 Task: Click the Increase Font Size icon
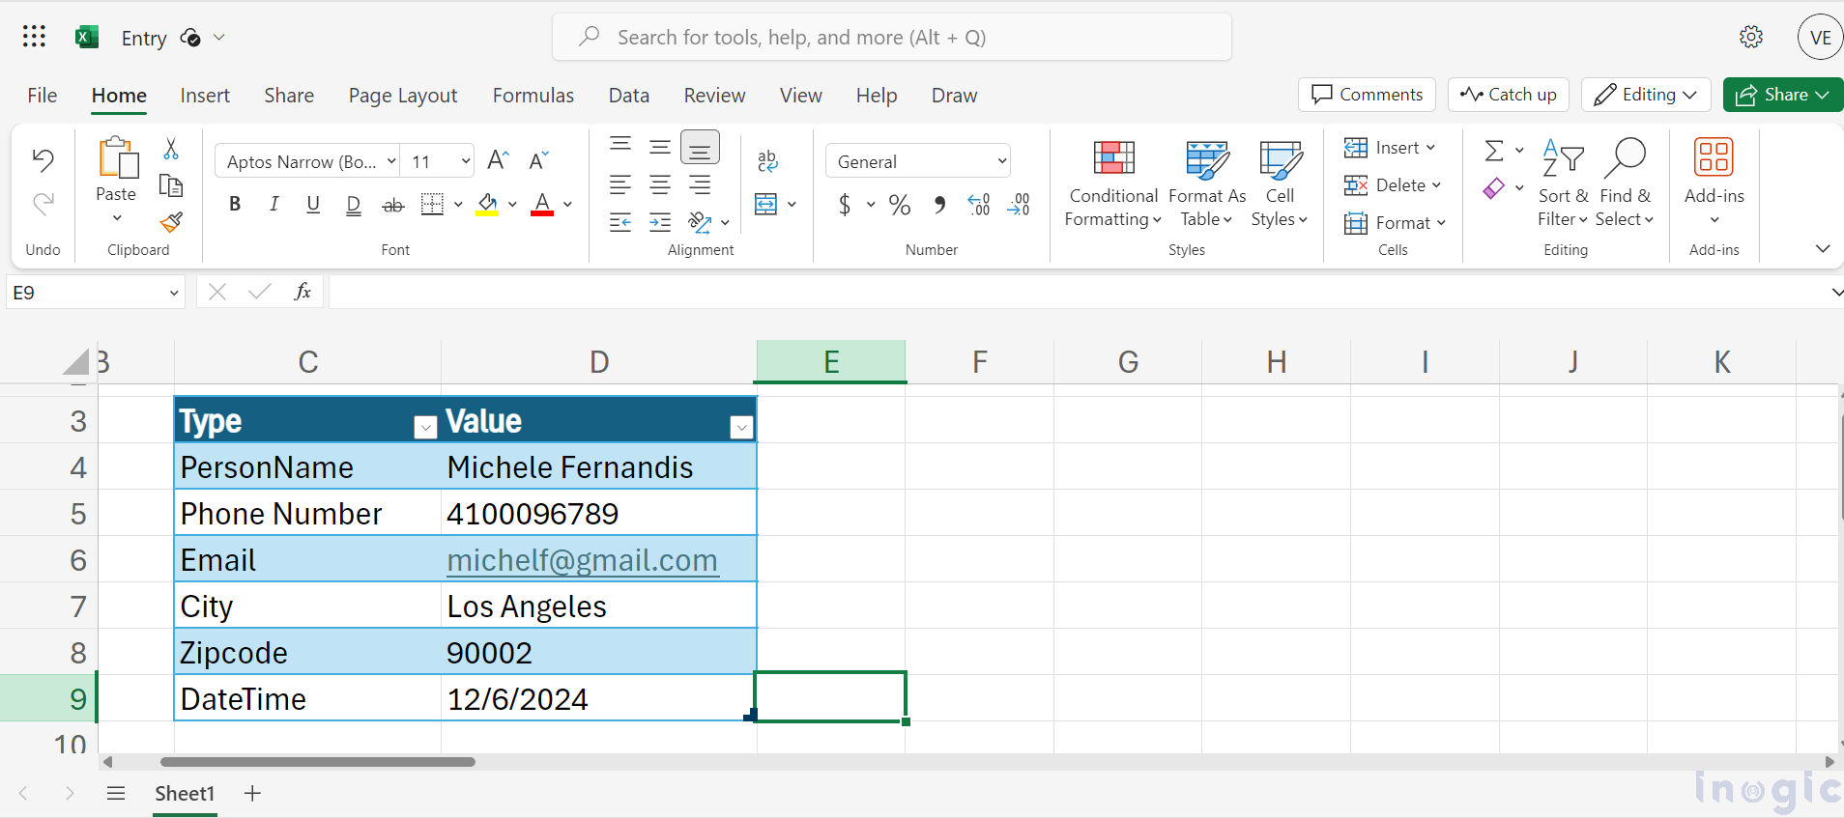click(x=498, y=161)
